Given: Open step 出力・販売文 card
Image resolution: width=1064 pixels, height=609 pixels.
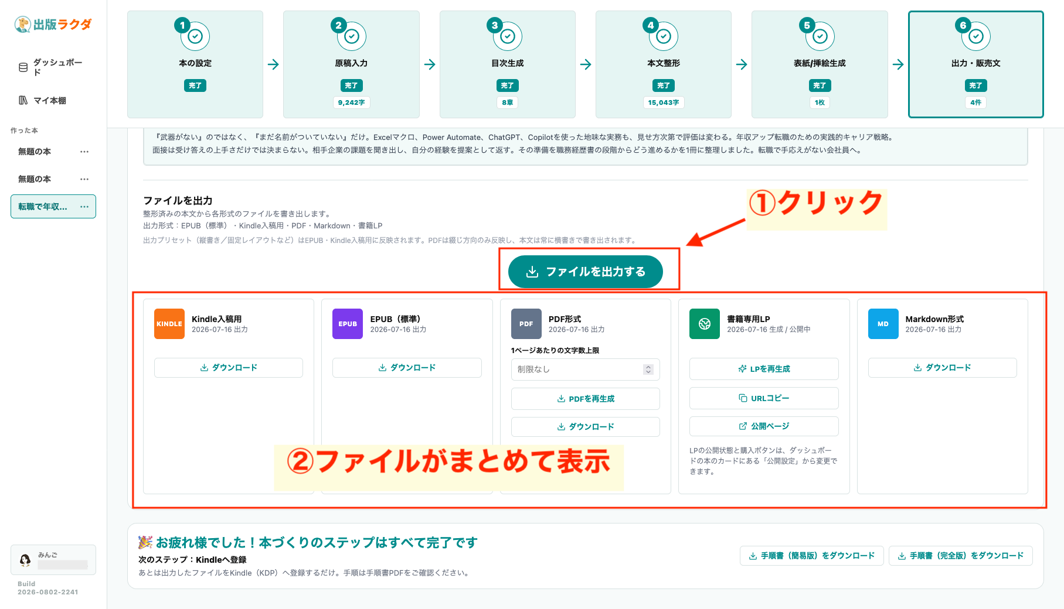Looking at the screenshot, I should click(x=976, y=64).
